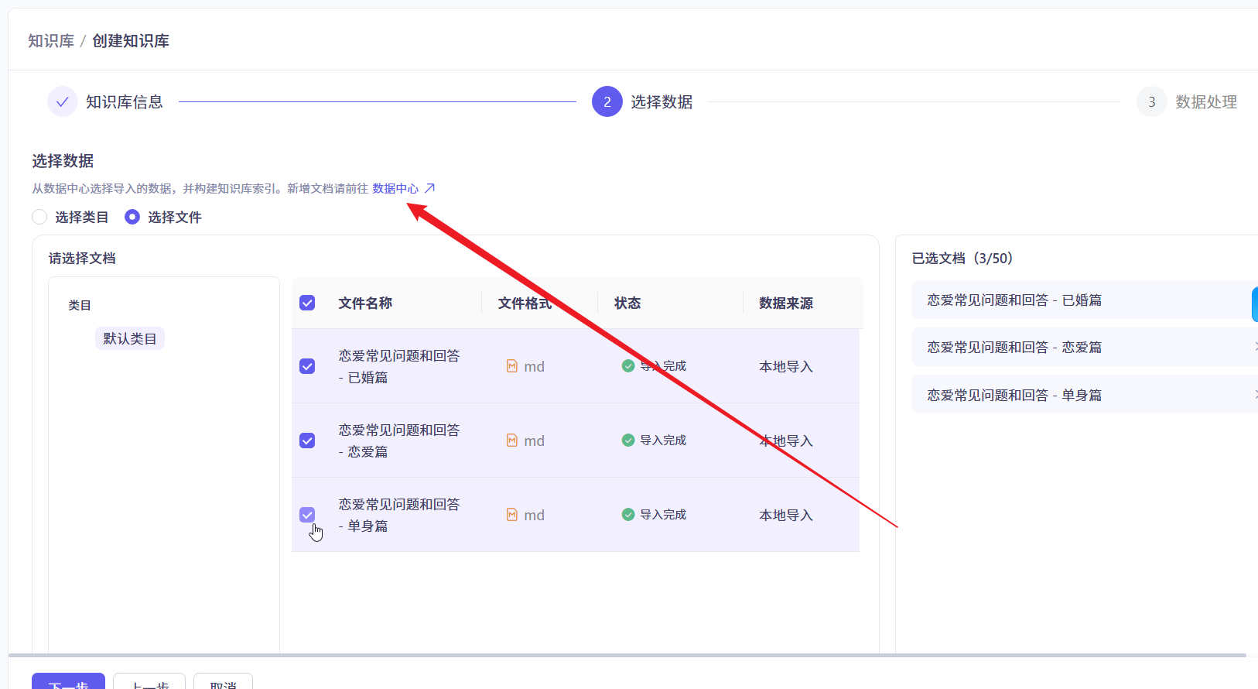Click the 上一步 button

click(x=149, y=681)
